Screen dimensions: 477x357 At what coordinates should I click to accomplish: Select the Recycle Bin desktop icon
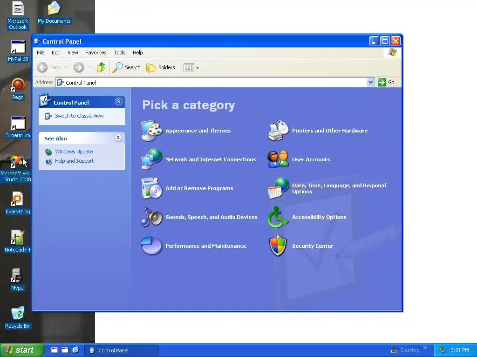pyautogui.click(x=18, y=317)
